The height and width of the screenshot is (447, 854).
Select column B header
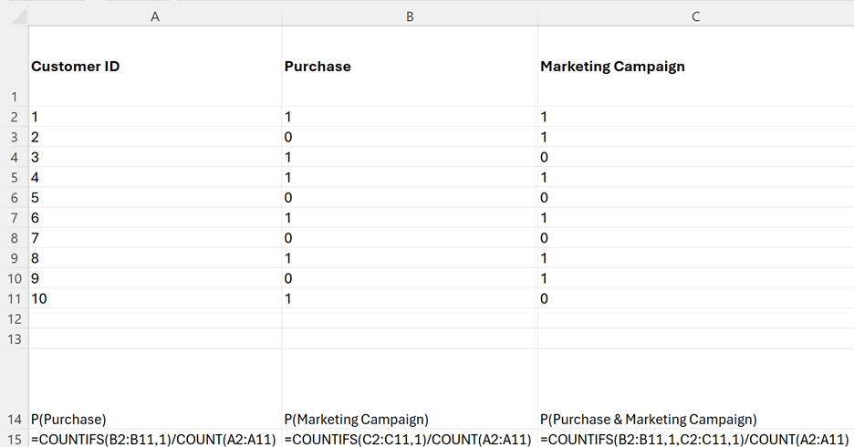coord(410,16)
